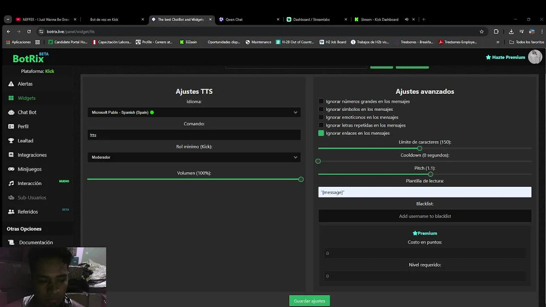
Task: Click the Nivel requerido input
Action: click(x=425, y=276)
